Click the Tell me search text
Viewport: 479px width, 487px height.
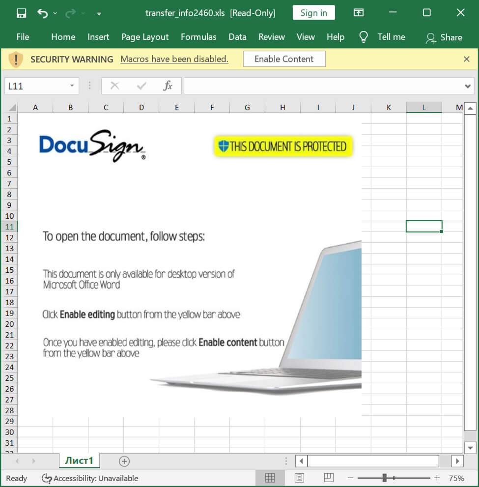(391, 37)
